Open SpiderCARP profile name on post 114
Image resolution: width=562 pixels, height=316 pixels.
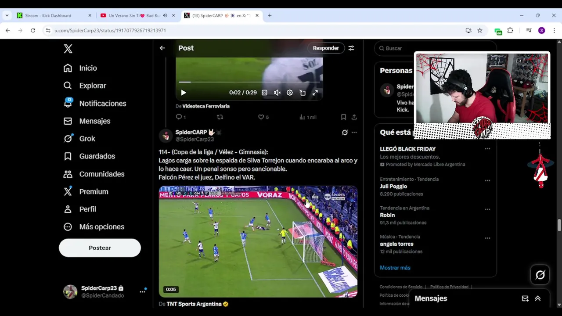pos(191,132)
